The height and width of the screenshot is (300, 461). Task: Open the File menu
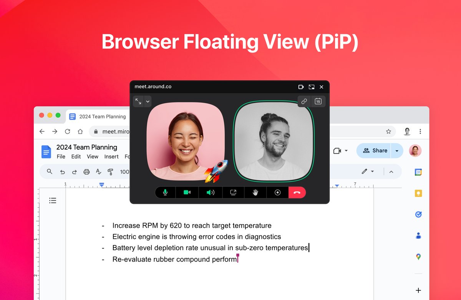tap(61, 157)
